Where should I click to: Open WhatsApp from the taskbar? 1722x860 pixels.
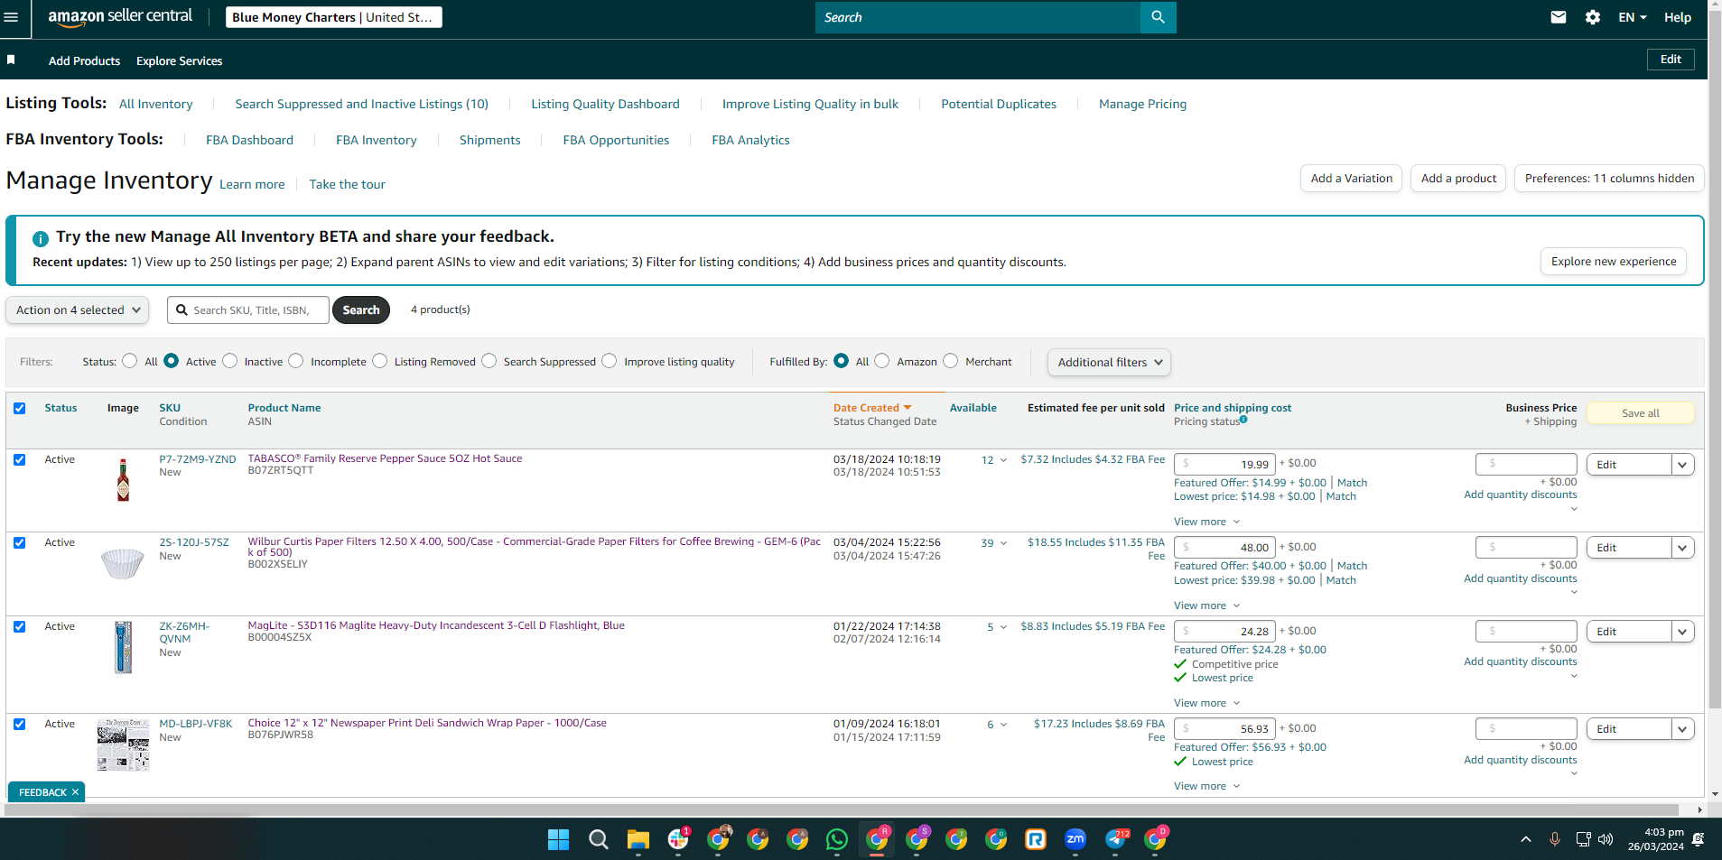837,839
